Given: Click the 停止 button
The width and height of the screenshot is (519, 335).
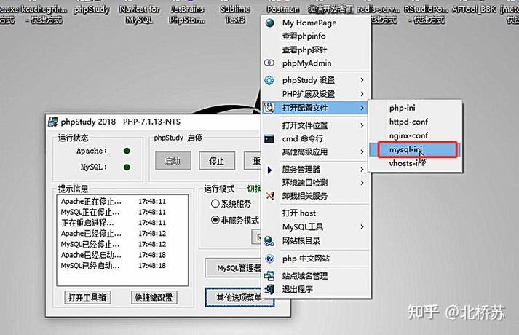Looking at the screenshot, I should [217, 161].
